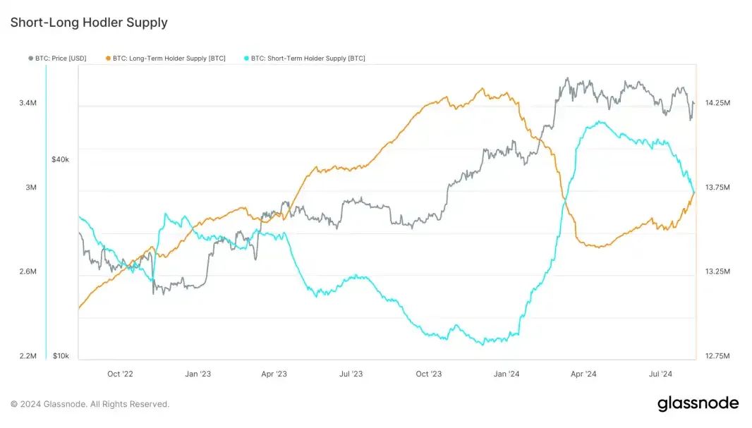The width and height of the screenshot is (752, 428).
Task: Click the Short-Long Hodler Supply title
Action: (x=89, y=23)
